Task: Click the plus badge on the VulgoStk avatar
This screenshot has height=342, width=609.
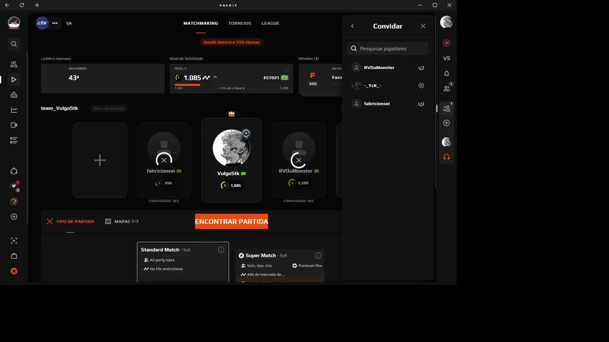Action: pyautogui.click(x=246, y=133)
